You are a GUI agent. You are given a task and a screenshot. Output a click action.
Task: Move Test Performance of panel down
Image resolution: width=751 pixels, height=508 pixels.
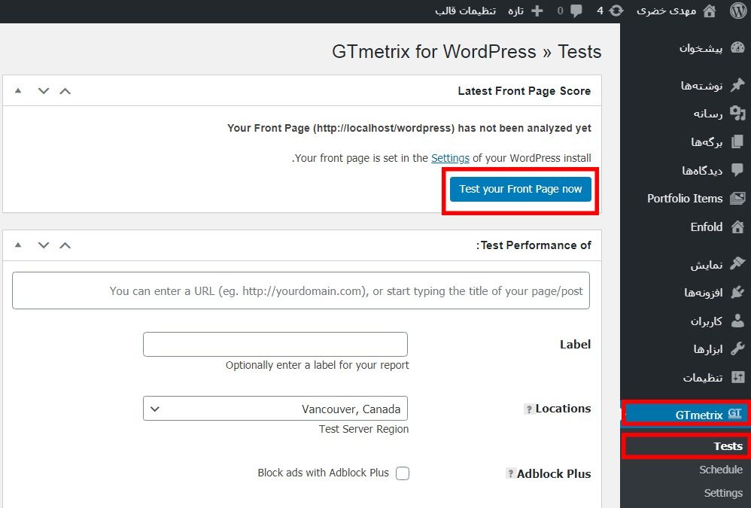click(x=44, y=245)
